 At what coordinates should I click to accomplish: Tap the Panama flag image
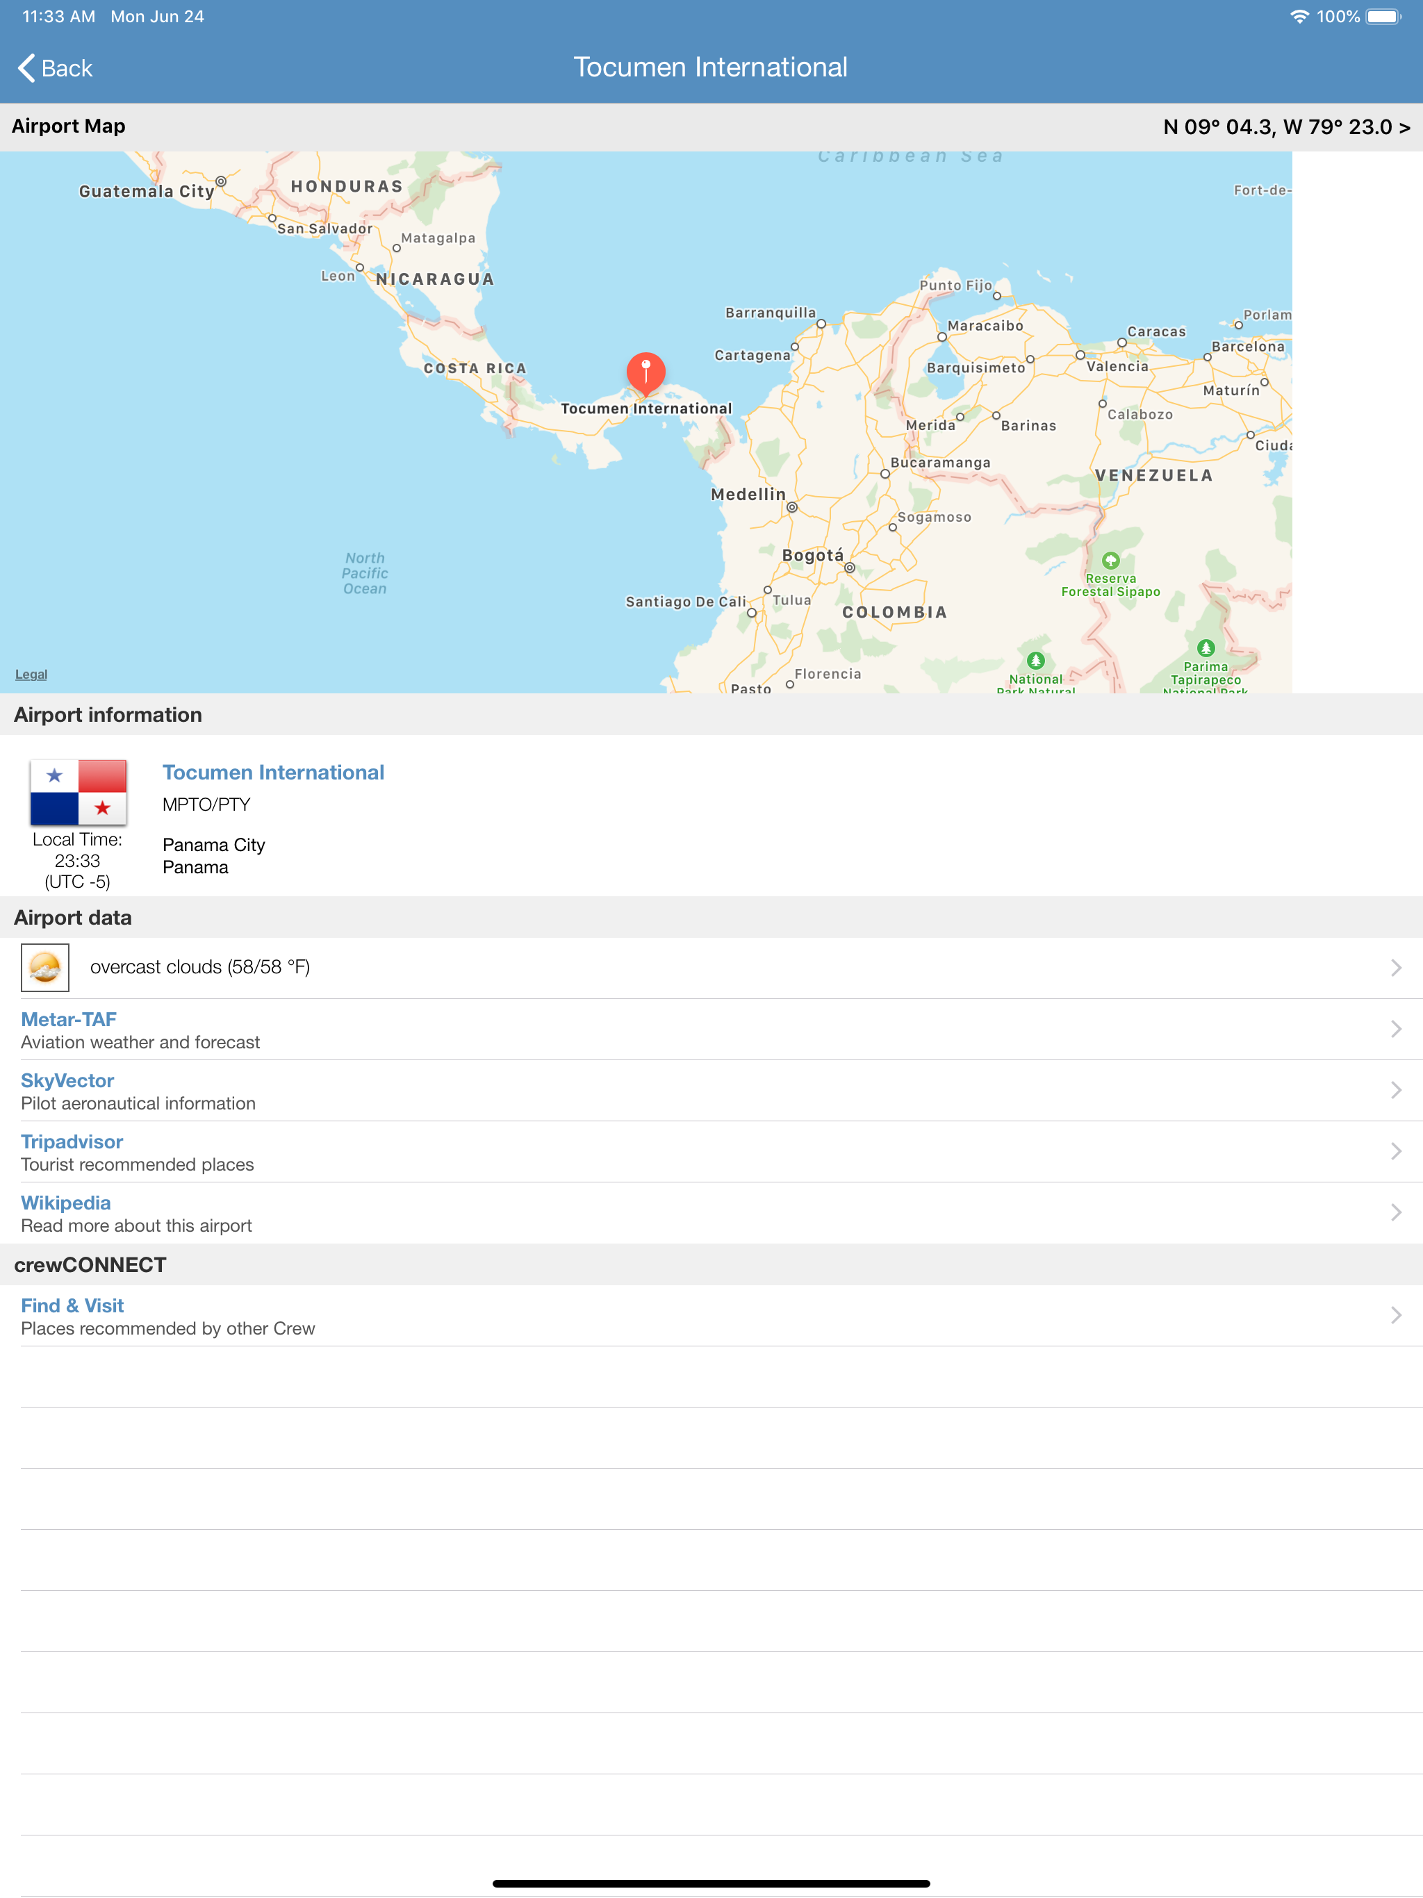78,791
